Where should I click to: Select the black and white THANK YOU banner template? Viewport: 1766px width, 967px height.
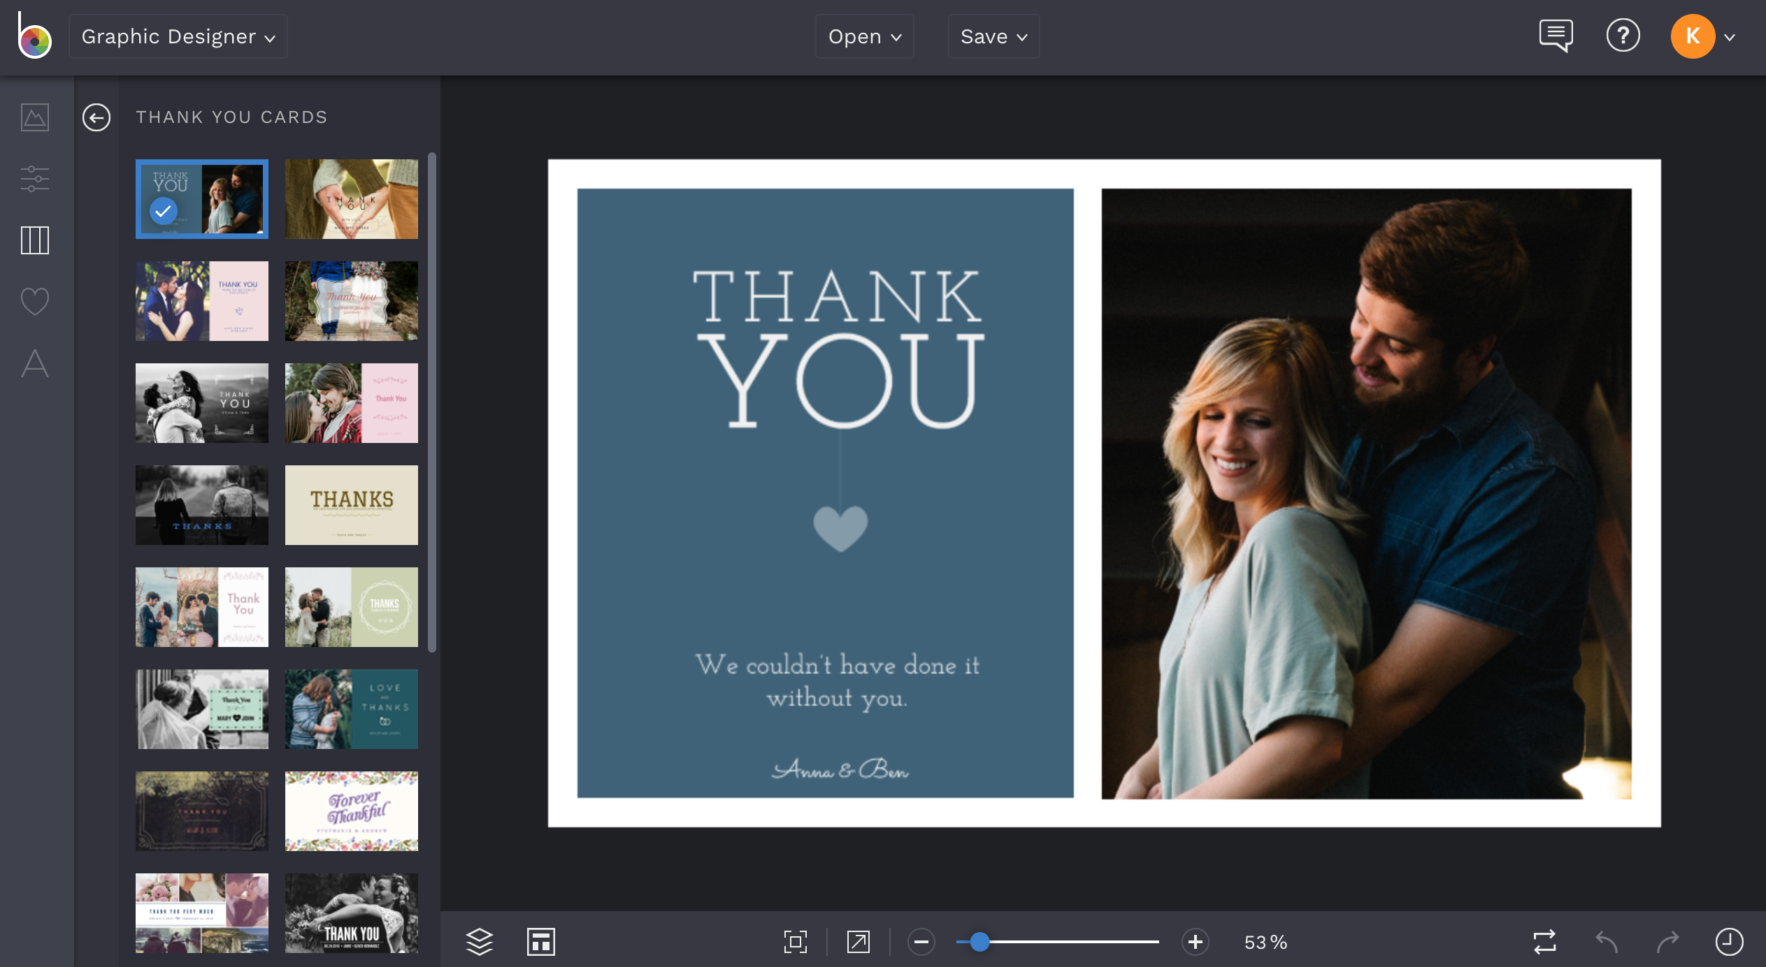(x=352, y=913)
